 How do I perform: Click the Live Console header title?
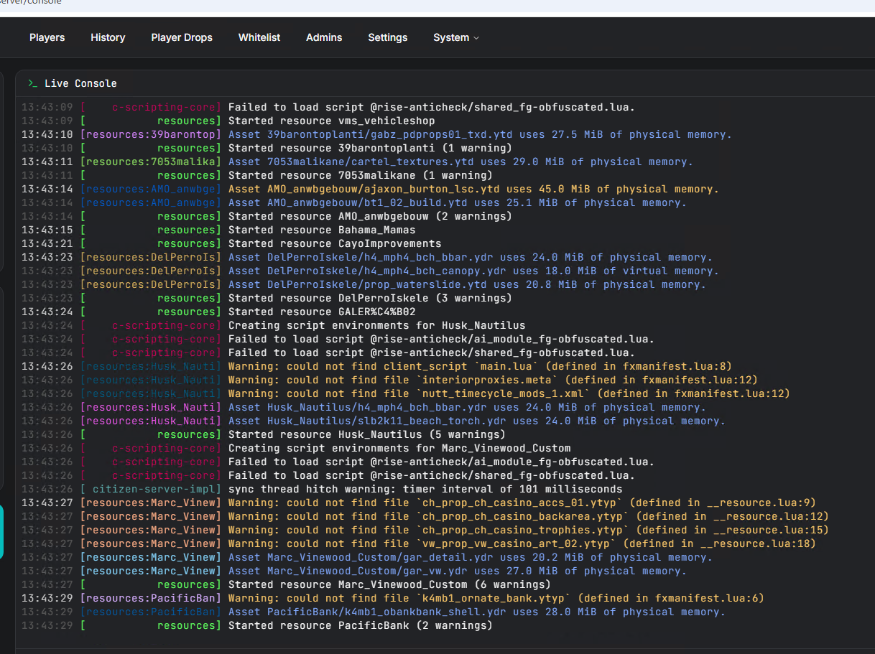coord(80,83)
